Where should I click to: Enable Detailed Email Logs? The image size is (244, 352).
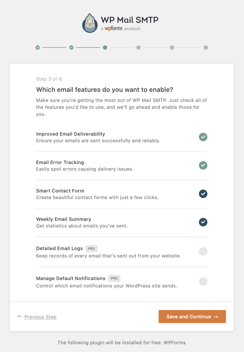[x=203, y=251]
